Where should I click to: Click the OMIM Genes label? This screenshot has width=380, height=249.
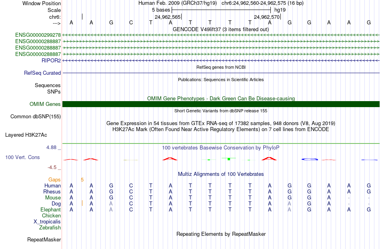pos(45,104)
